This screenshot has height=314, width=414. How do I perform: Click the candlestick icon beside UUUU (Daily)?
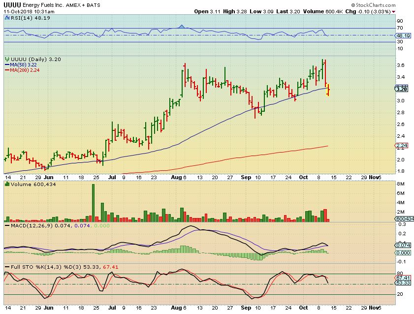coord(7,60)
